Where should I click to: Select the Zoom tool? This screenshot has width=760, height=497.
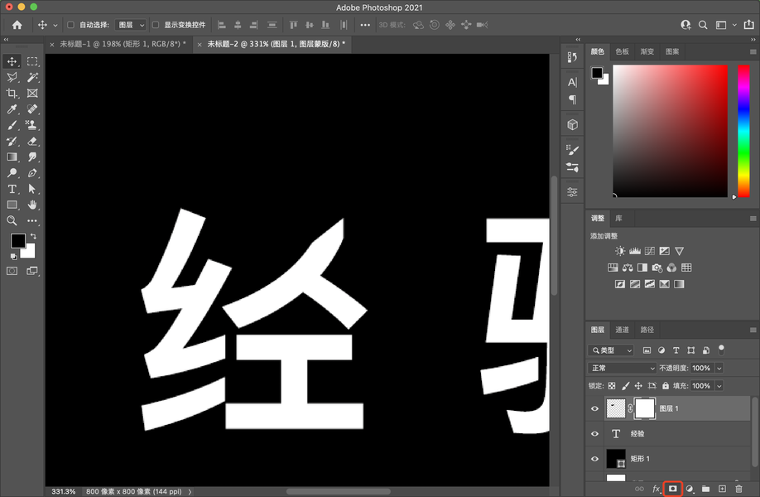pos(12,221)
